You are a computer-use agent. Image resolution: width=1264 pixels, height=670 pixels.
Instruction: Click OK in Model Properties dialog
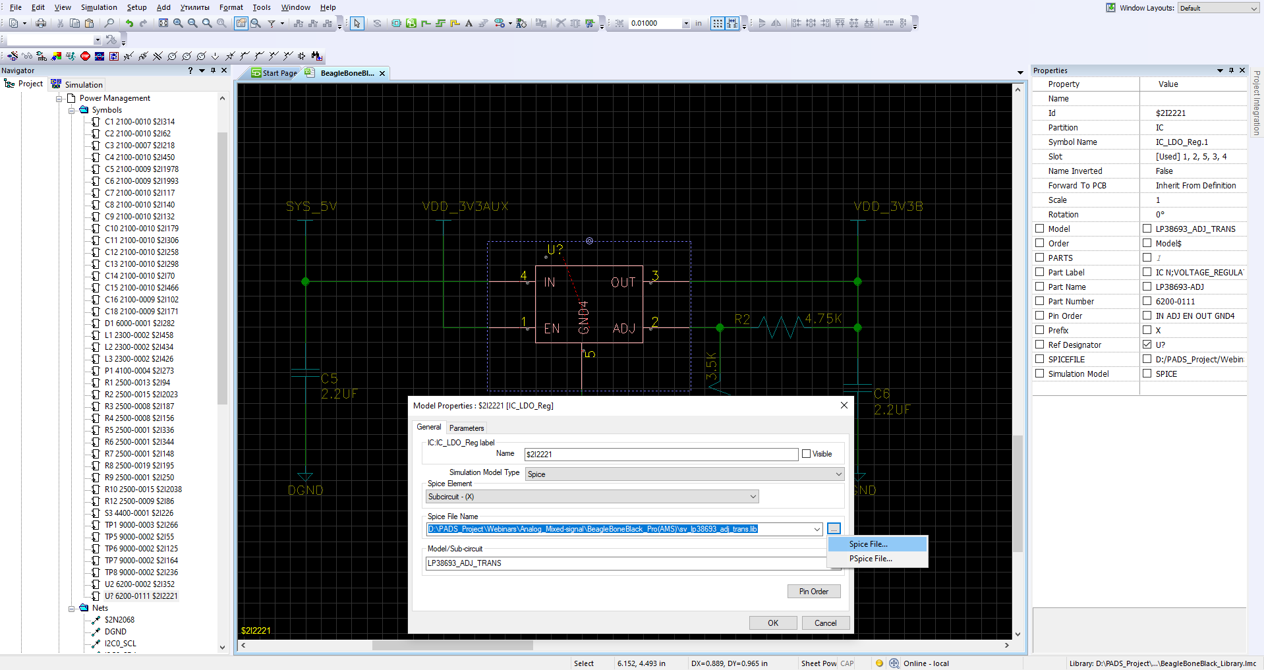(772, 623)
